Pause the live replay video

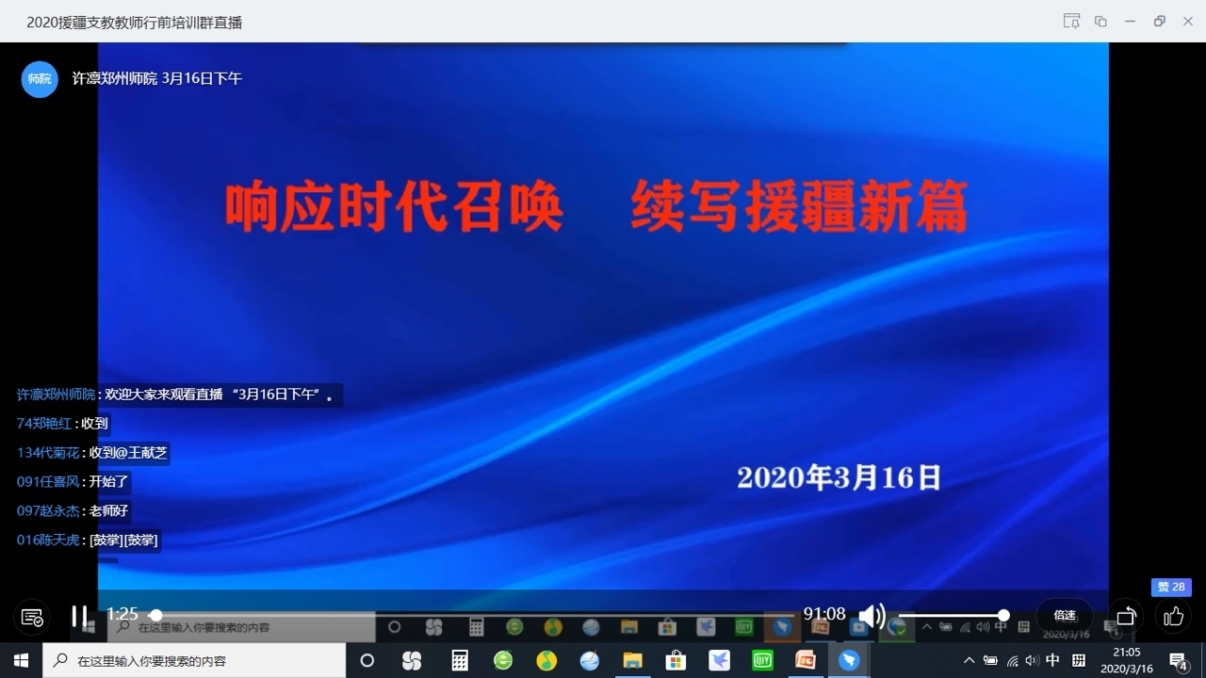pos(79,616)
